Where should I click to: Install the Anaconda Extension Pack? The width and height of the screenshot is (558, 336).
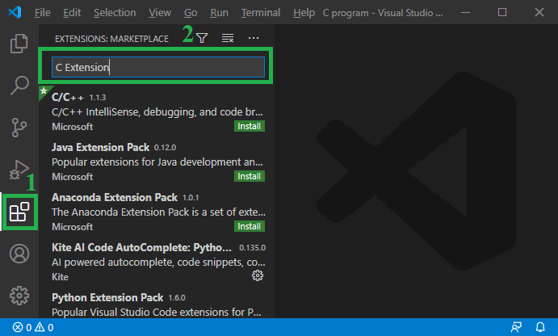tap(249, 226)
